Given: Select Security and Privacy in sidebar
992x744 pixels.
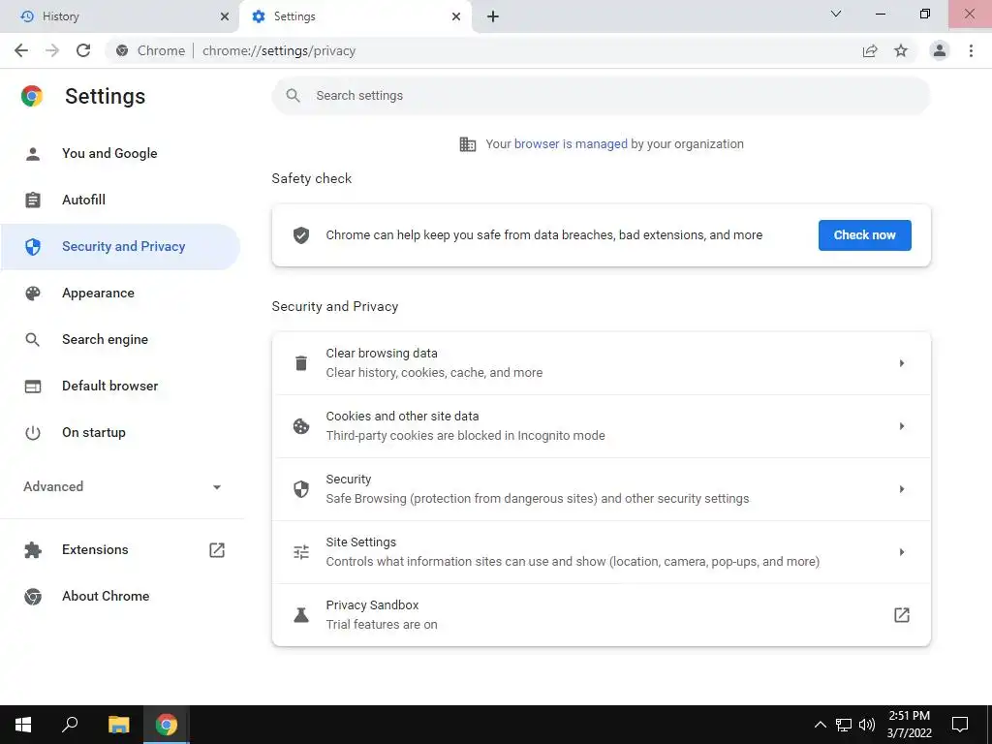Looking at the screenshot, I should point(120,247).
